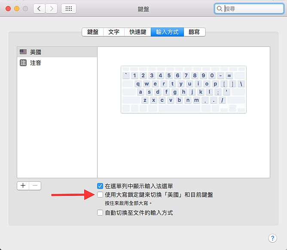Click the search magnifier icon
The height and width of the screenshot is (250, 287).
219,9
